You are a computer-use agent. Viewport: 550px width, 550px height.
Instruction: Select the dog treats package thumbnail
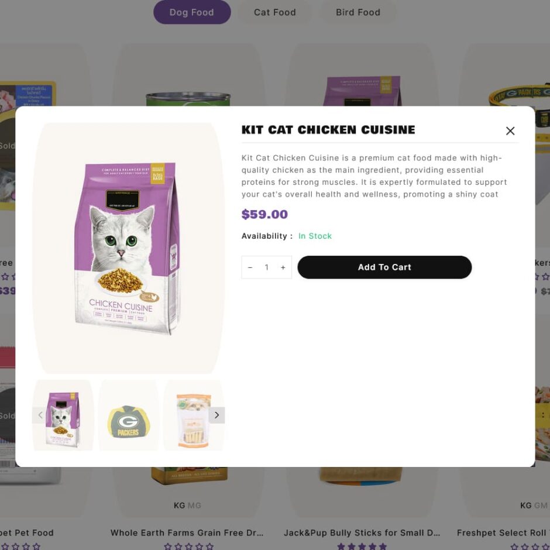(x=194, y=415)
